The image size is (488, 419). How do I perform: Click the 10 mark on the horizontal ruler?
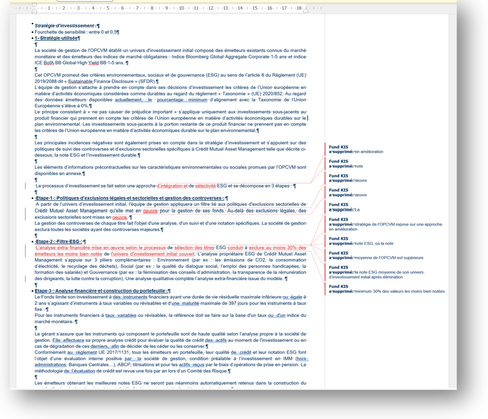click(181, 8)
